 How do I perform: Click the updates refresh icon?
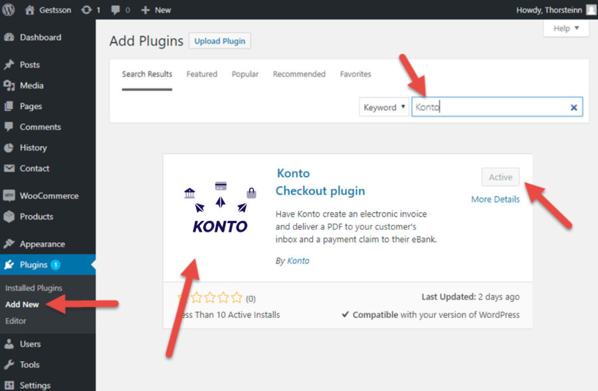(86, 10)
